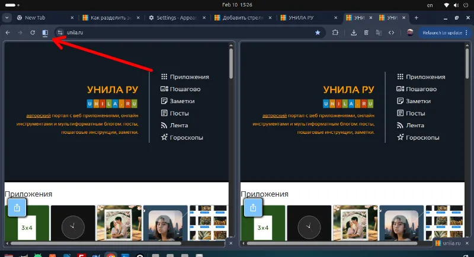Click the address bar showing unila.ru
Viewport: 474px width, 257px height.
(190, 33)
